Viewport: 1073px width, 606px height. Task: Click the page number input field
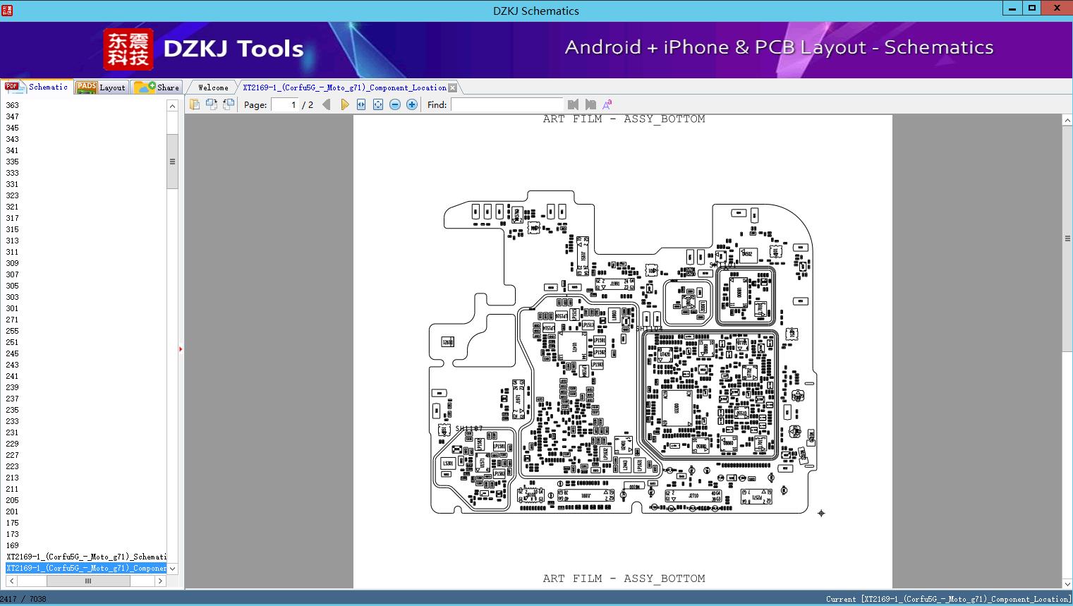[285, 104]
